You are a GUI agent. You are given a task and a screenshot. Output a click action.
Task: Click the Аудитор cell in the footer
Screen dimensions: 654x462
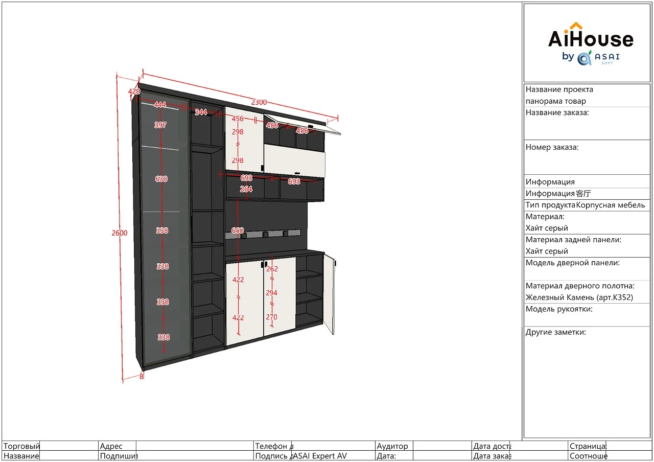click(392, 446)
